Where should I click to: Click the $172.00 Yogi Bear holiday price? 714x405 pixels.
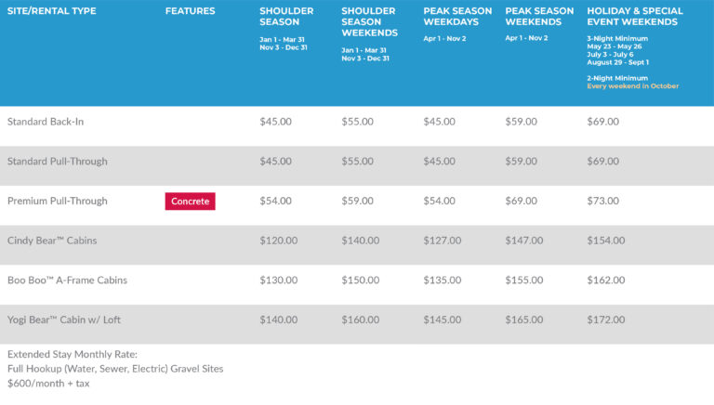[x=605, y=320]
